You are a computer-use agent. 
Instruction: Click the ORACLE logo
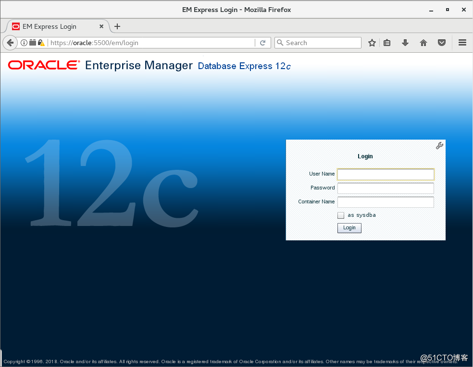tap(44, 65)
